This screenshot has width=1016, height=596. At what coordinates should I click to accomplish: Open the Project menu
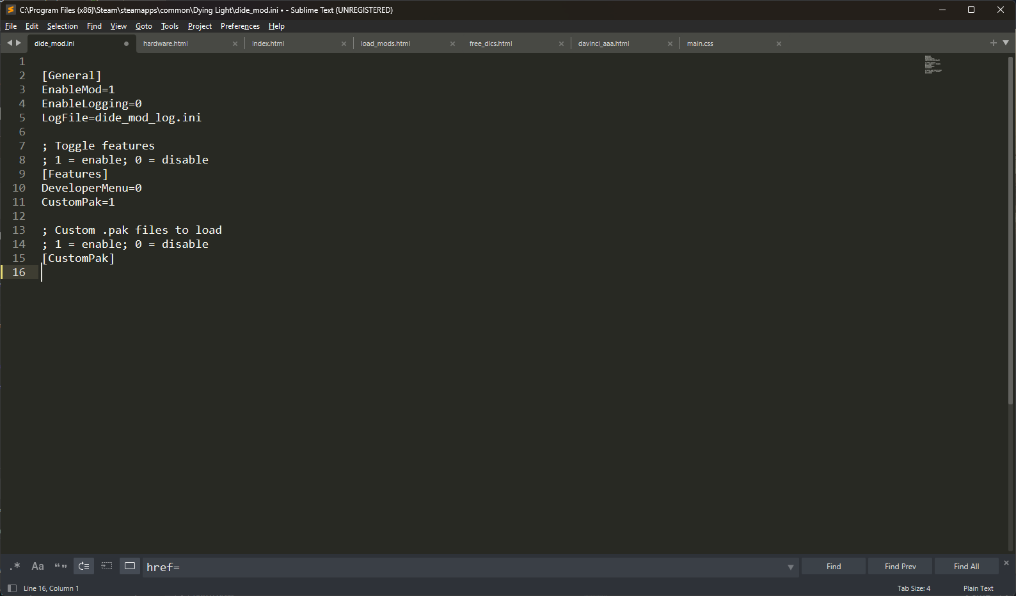[200, 26]
